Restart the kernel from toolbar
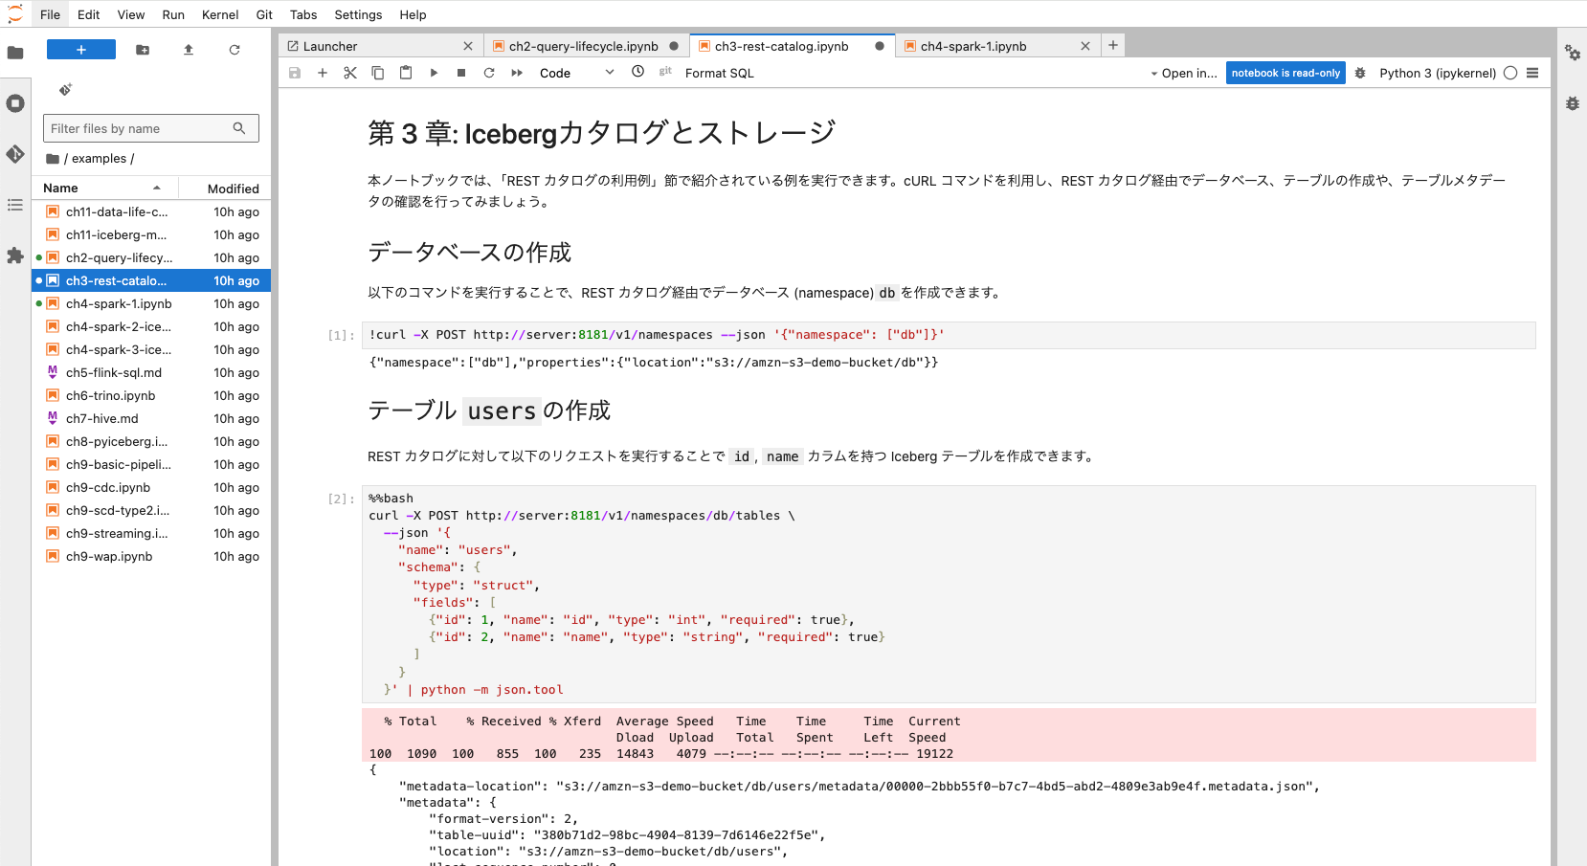The height and width of the screenshot is (866, 1587). coord(489,73)
